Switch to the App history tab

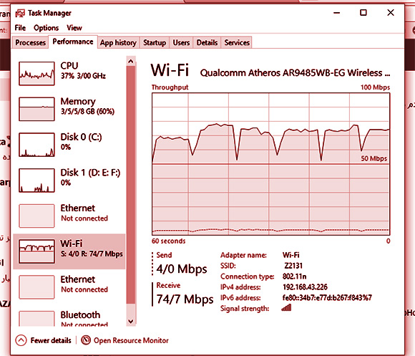point(118,43)
